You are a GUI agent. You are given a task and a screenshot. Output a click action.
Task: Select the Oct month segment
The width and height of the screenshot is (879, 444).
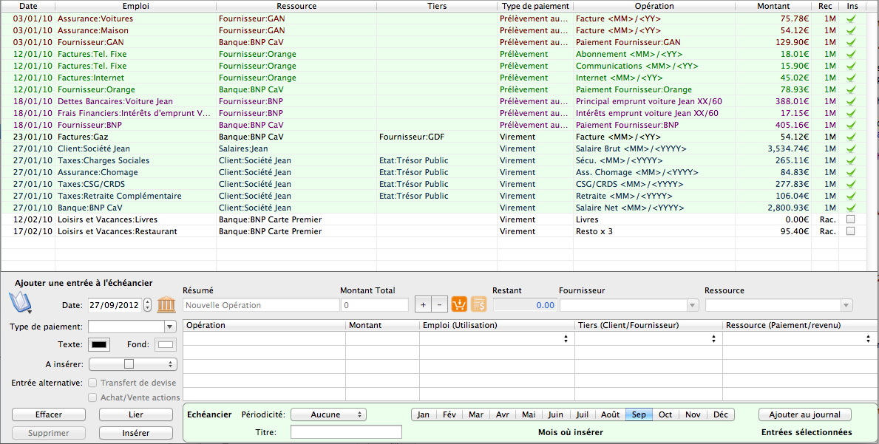(x=665, y=414)
